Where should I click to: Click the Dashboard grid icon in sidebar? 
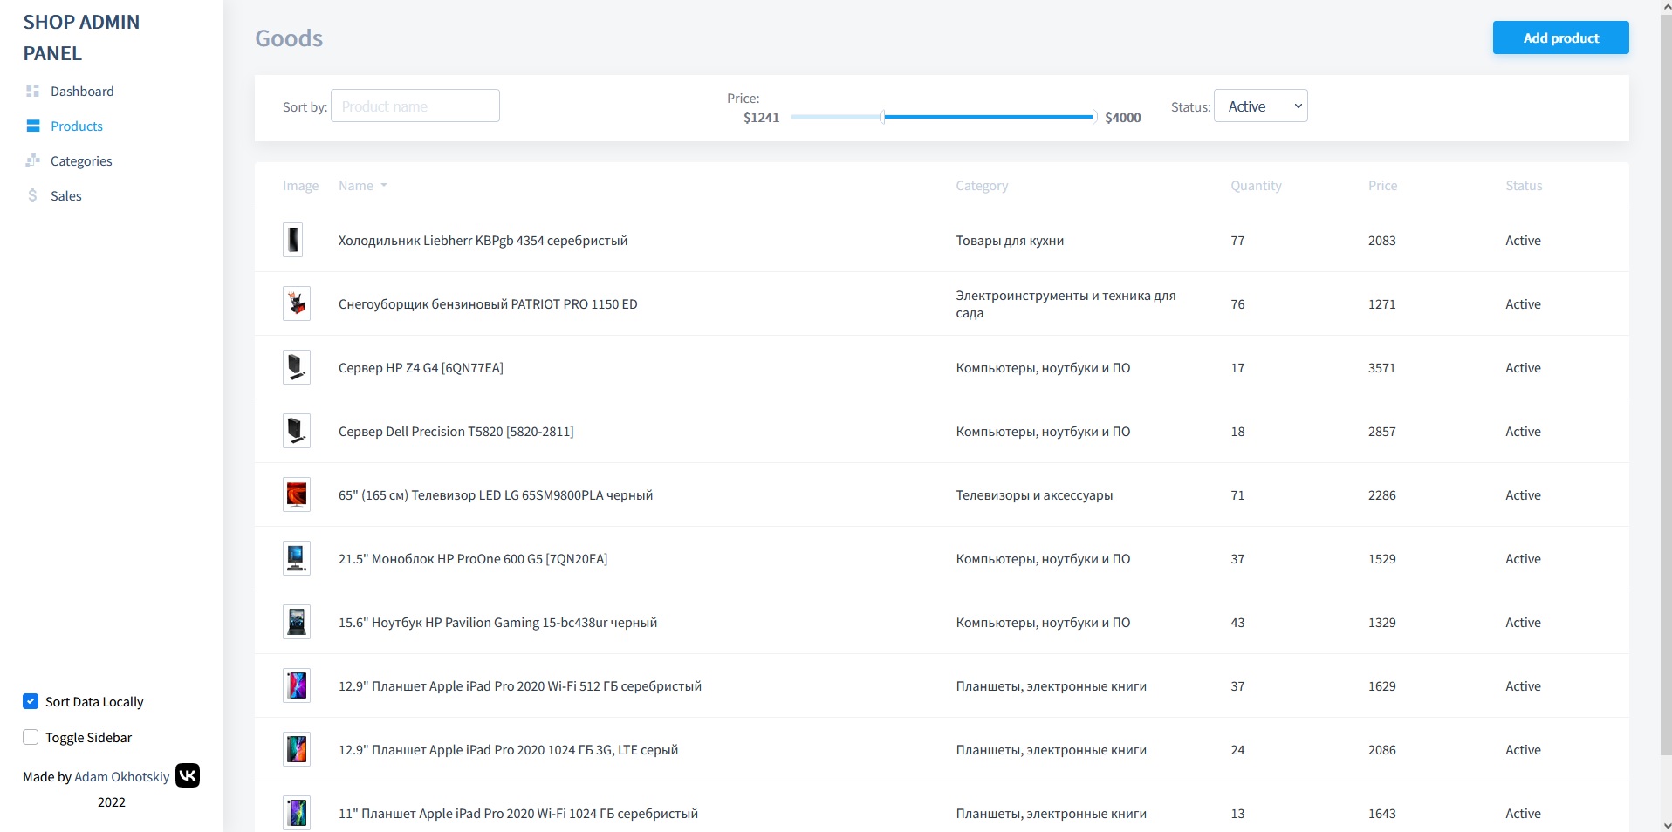click(33, 91)
